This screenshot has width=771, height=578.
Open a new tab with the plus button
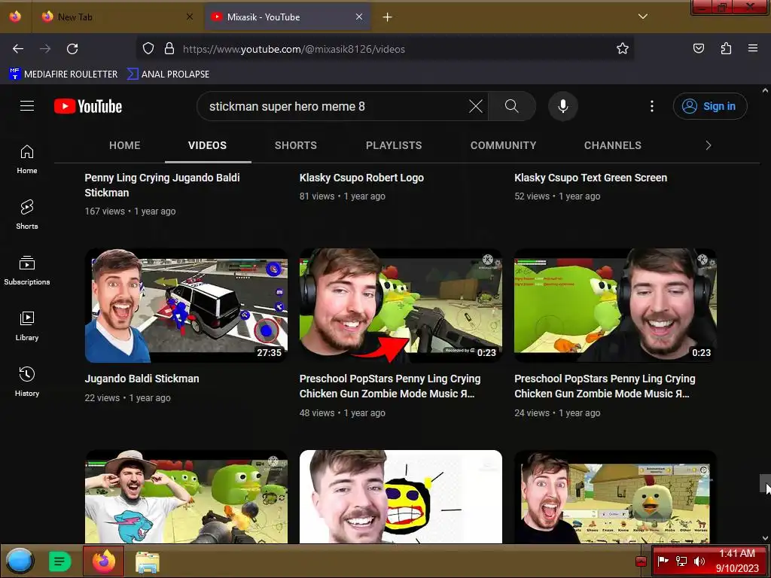pyautogui.click(x=388, y=17)
